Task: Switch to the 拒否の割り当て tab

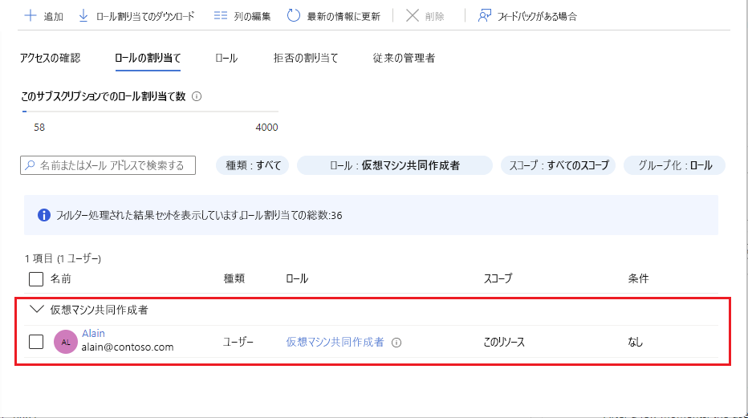Action: point(306,58)
